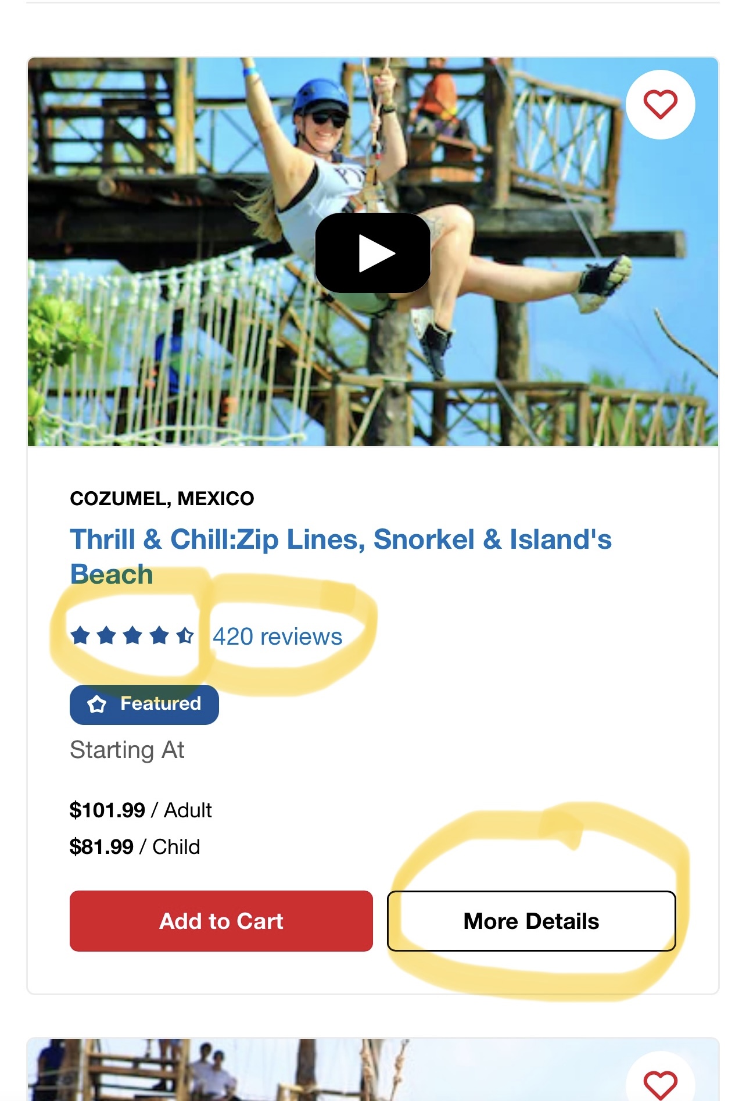Click the star icon inside Featured badge
Viewport: 746px width, 1101px height.
pyautogui.click(x=97, y=705)
